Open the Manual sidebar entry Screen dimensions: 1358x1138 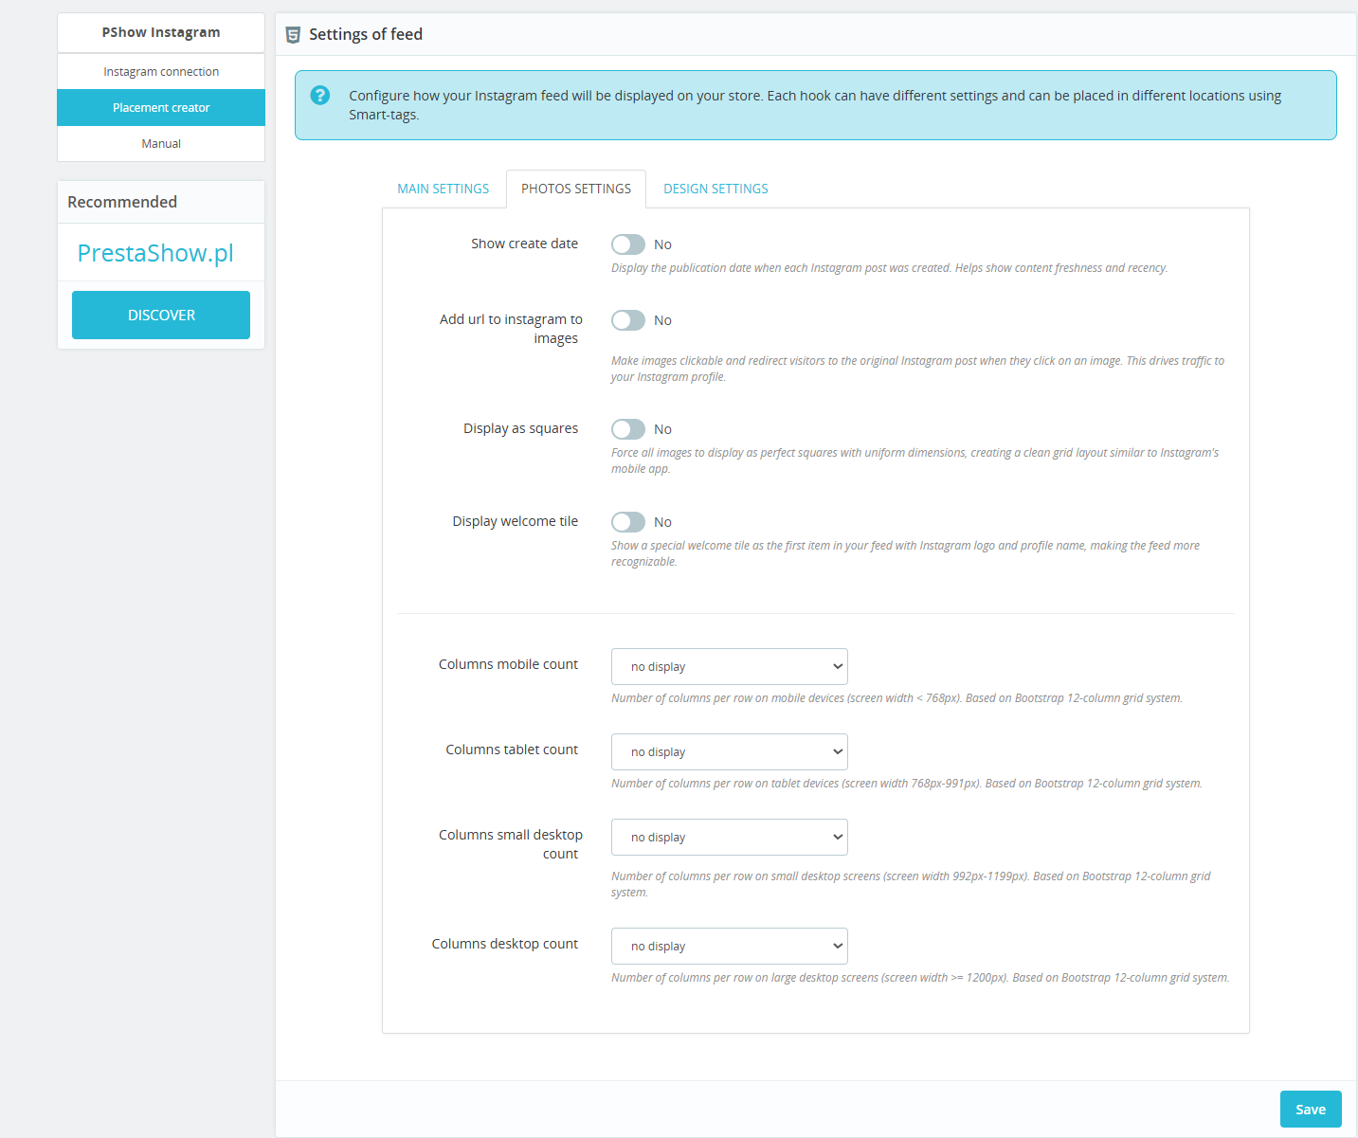tap(161, 144)
